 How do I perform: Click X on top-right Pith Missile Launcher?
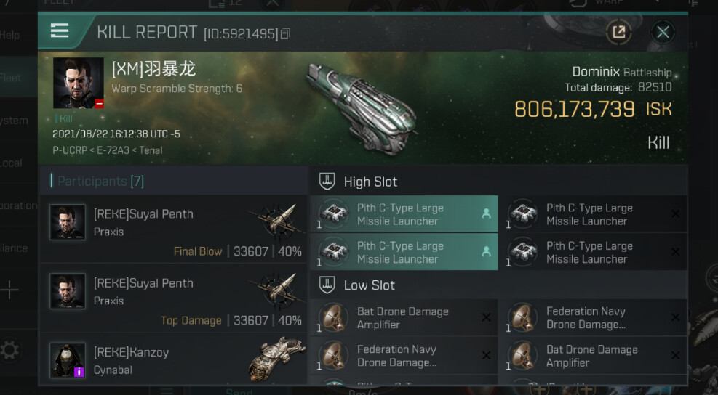pyautogui.click(x=676, y=214)
